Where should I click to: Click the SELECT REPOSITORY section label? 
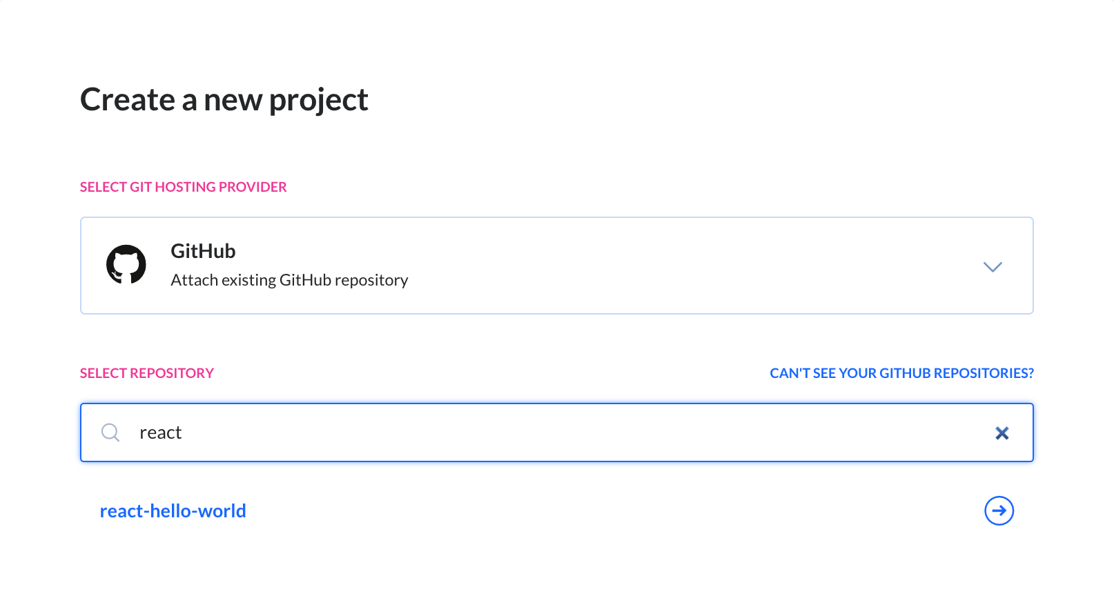pos(146,372)
